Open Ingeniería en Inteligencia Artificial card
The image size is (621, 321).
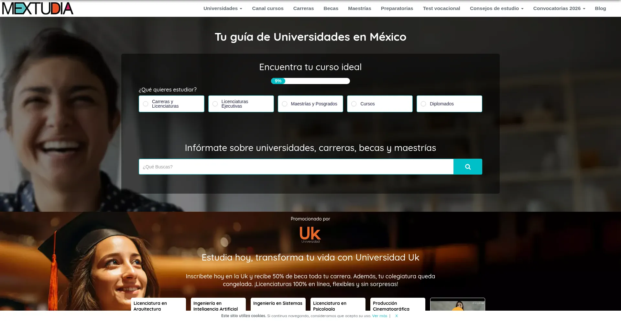218,305
